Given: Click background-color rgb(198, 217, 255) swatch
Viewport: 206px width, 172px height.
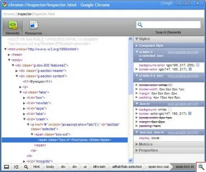Looking at the screenshot, I should pyautogui.click(x=197, y=65).
